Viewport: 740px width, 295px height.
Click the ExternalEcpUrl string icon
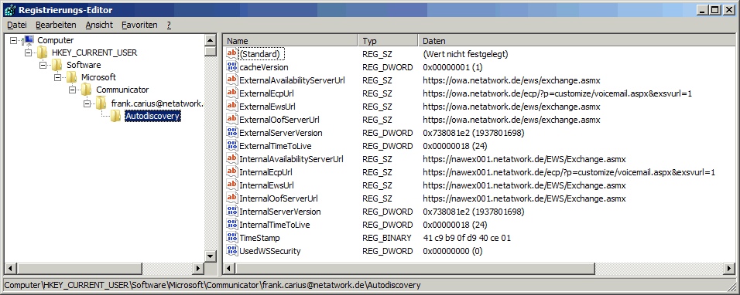pyautogui.click(x=232, y=93)
